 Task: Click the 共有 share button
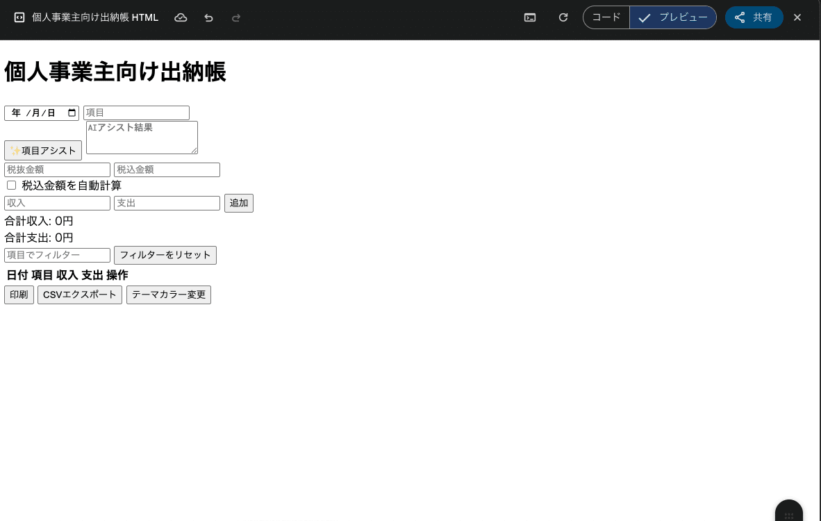[754, 17]
